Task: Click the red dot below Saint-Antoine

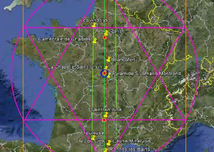Action: coord(104,120)
